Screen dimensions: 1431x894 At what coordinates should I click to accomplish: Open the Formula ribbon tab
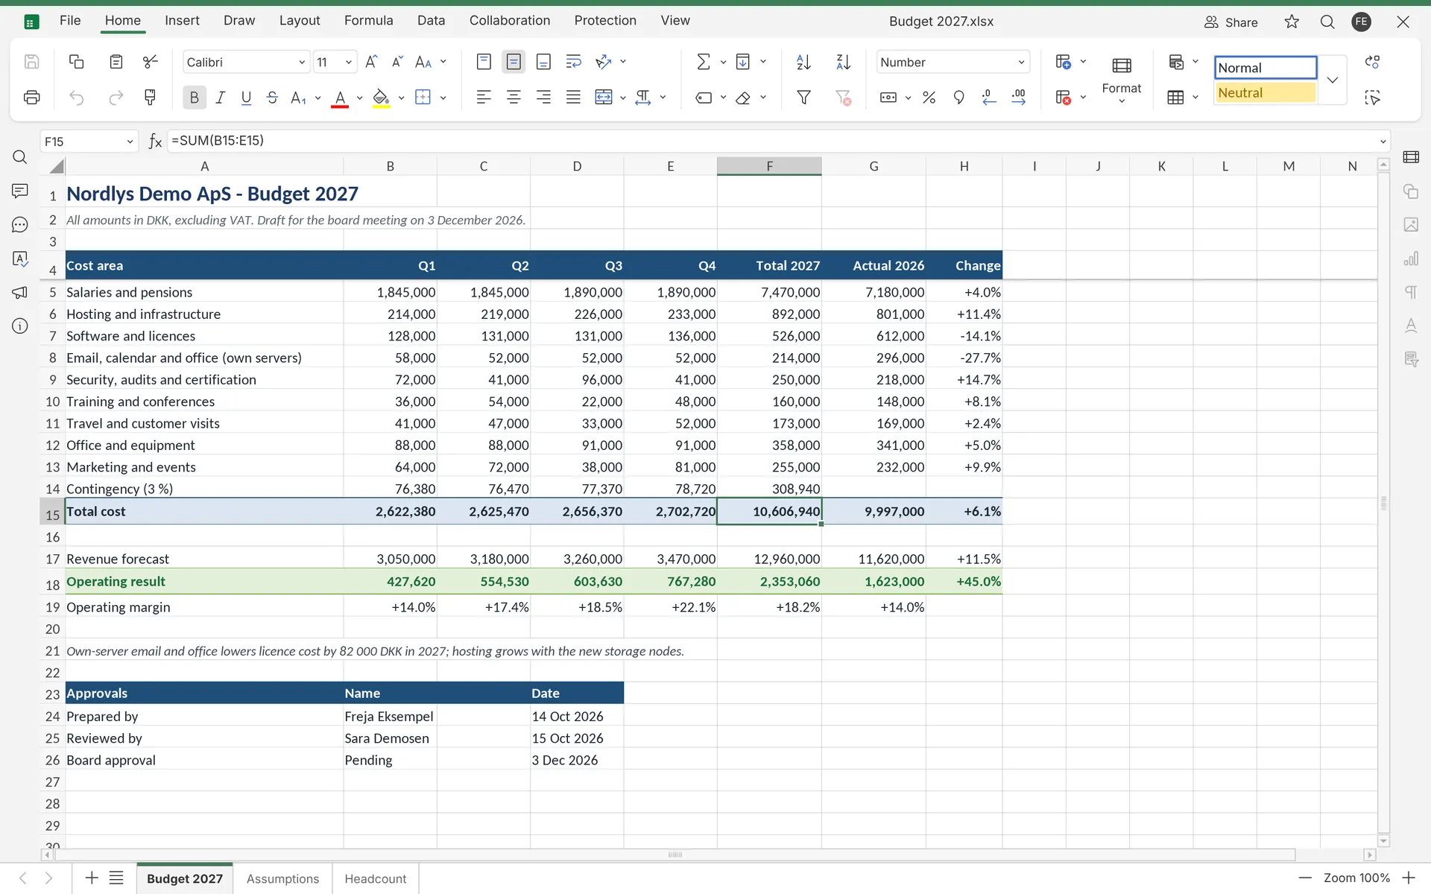click(x=368, y=21)
